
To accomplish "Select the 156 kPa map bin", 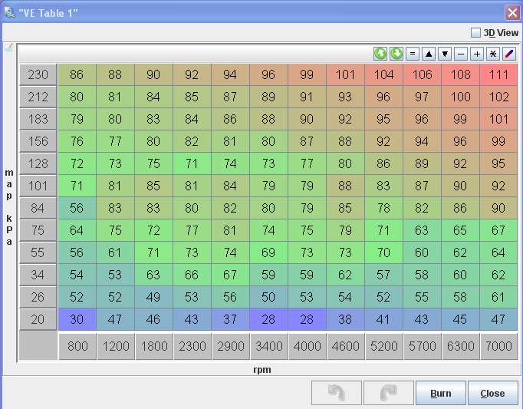I will click(38, 141).
